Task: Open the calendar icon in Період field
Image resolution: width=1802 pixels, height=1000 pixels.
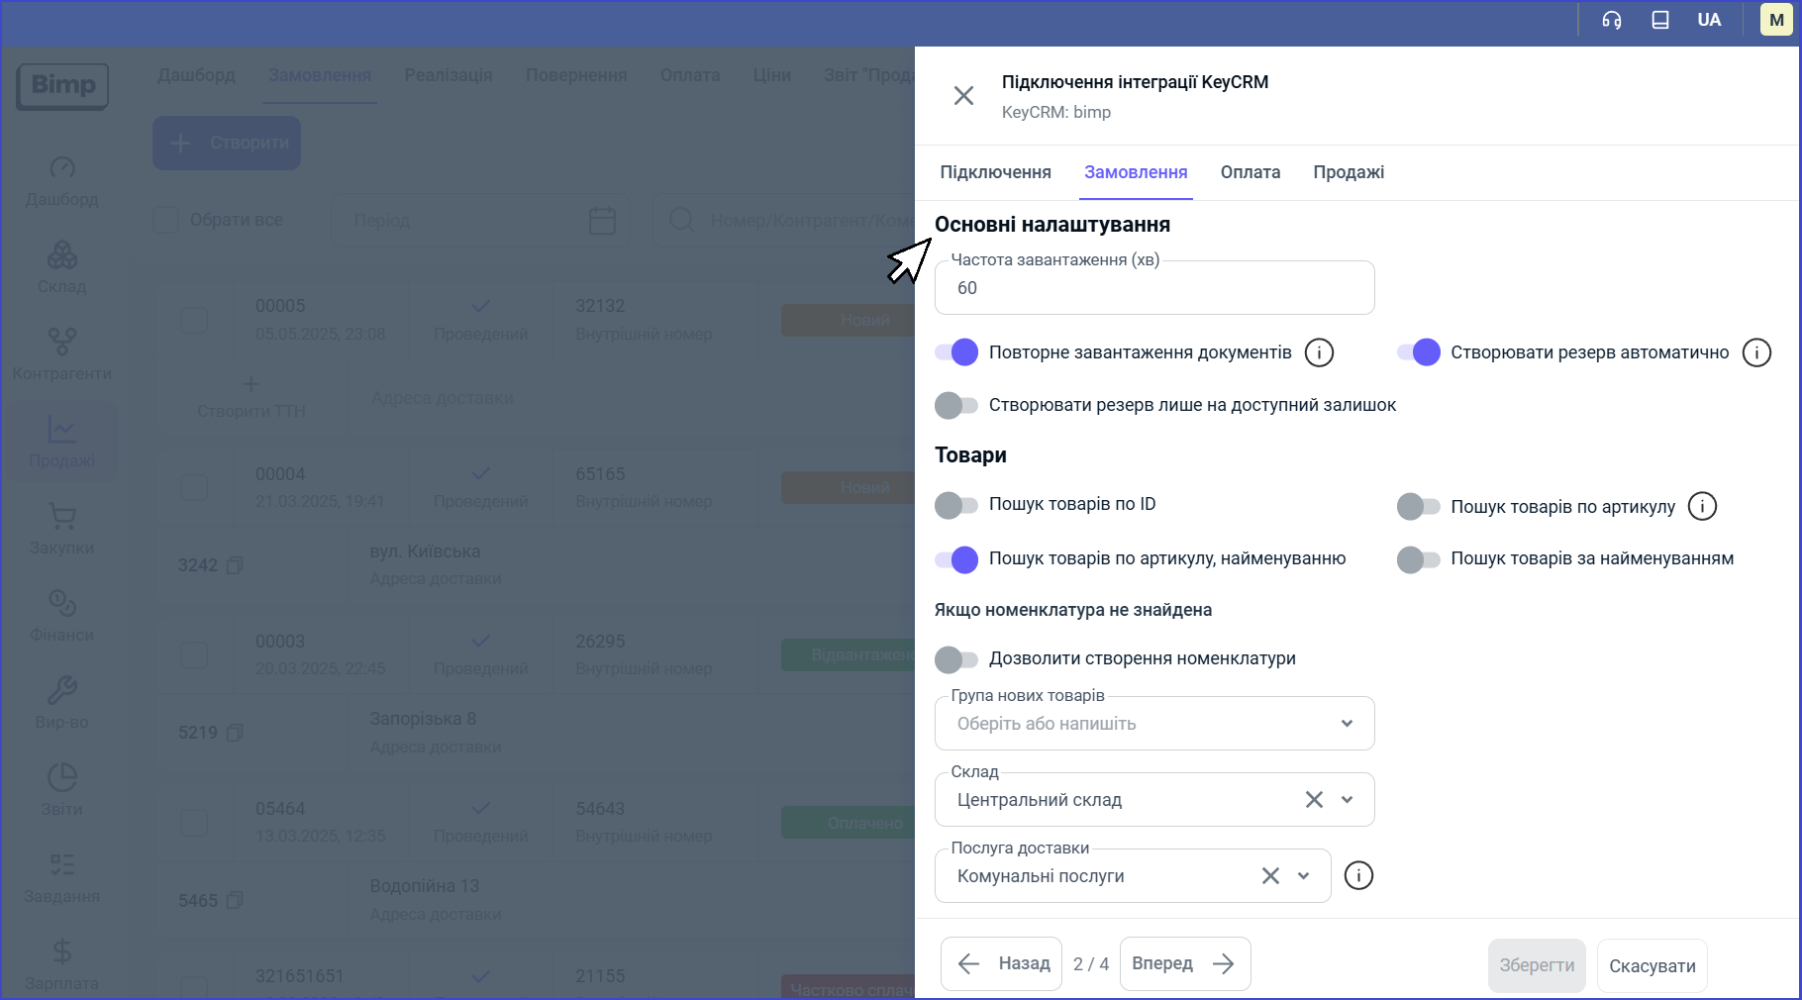Action: point(602,220)
